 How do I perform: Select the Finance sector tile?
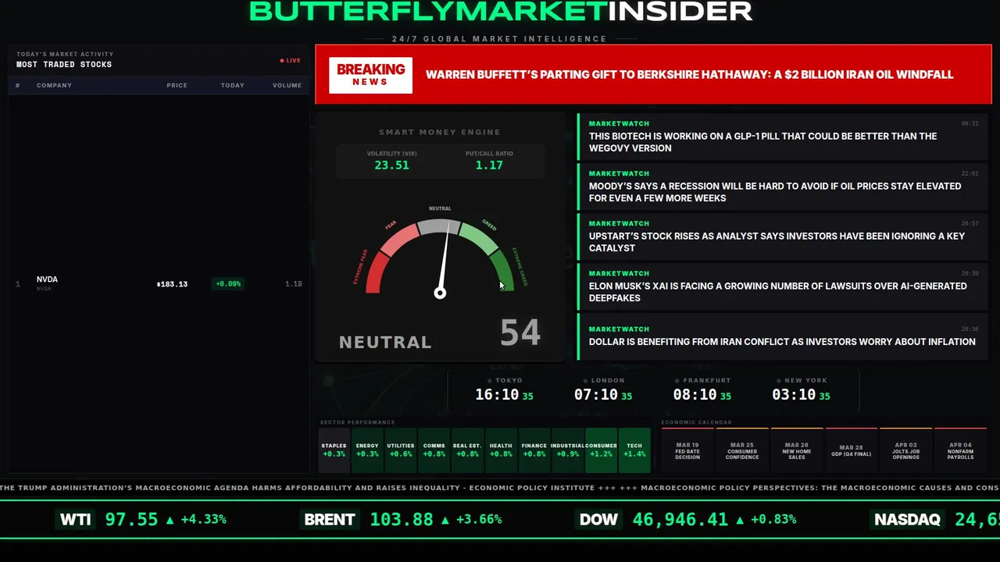click(534, 450)
